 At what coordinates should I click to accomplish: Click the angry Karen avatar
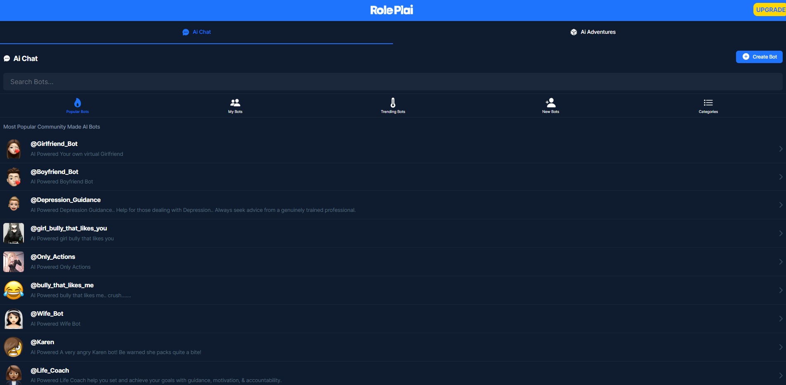[14, 347]
